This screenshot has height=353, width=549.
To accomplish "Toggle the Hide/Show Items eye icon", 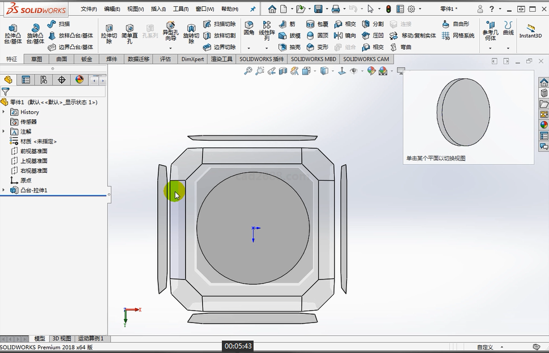I will 354,71.
